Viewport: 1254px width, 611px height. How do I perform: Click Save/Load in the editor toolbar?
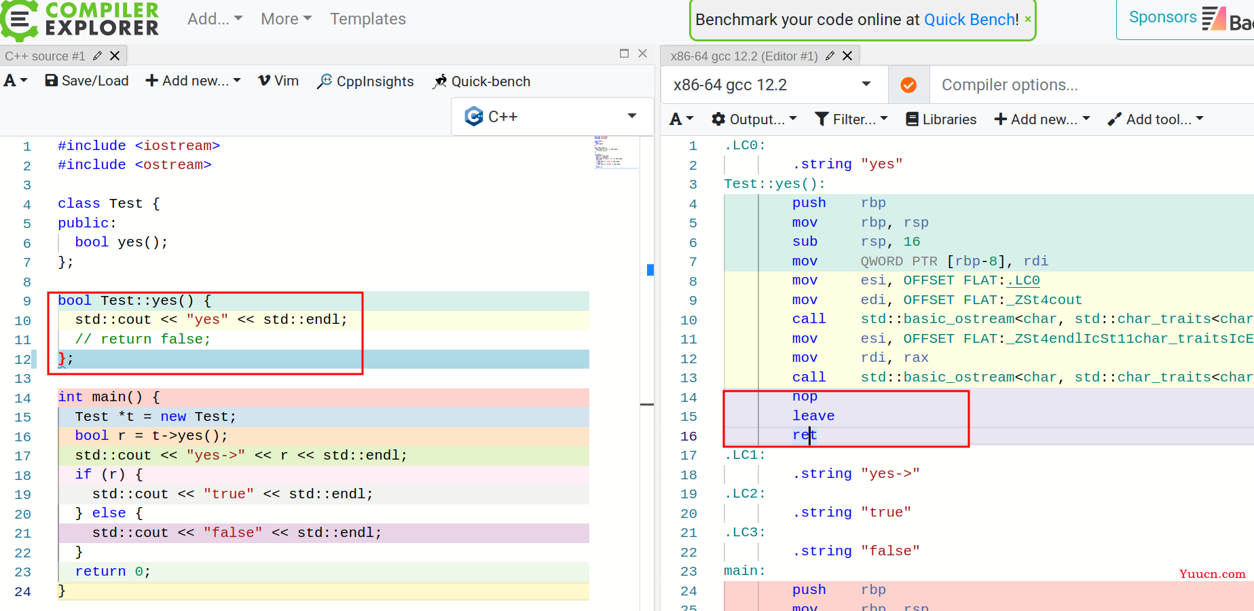tap(87, 81)
